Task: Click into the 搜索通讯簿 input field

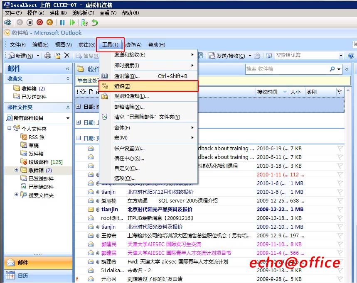Action: click(x=306, y=56)
